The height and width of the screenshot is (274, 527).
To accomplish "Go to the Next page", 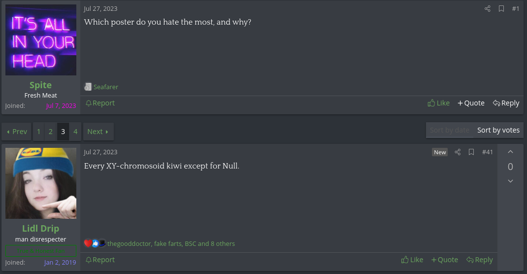I will click(x=98, y=132).
